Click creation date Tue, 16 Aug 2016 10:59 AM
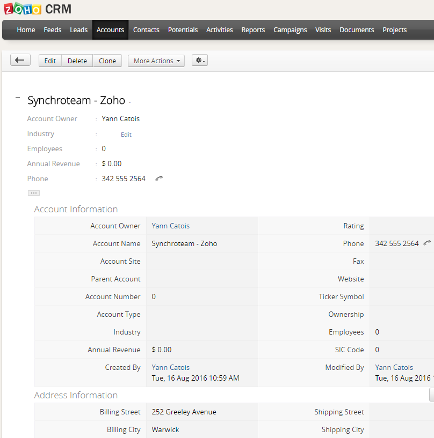The height and width of the screenshot is (438, 434). click(x=196, y=378)
